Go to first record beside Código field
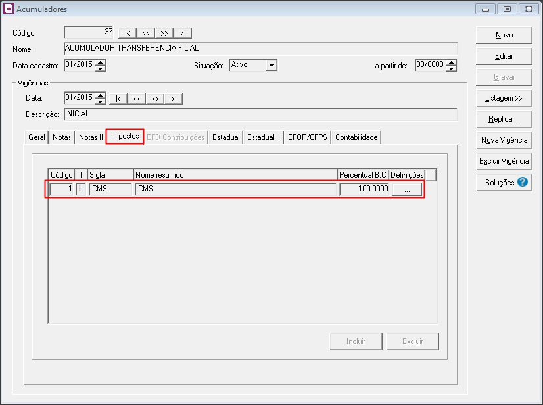This screenshot has width=543, height=405. pos(128,33)
